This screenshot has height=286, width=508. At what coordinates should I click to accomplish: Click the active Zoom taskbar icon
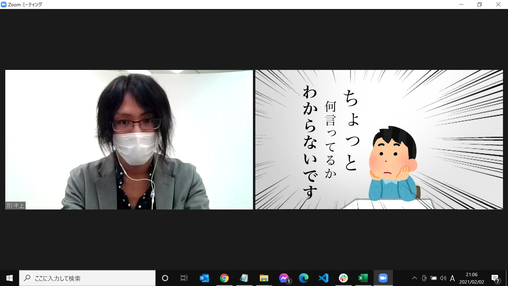point(383,278)
